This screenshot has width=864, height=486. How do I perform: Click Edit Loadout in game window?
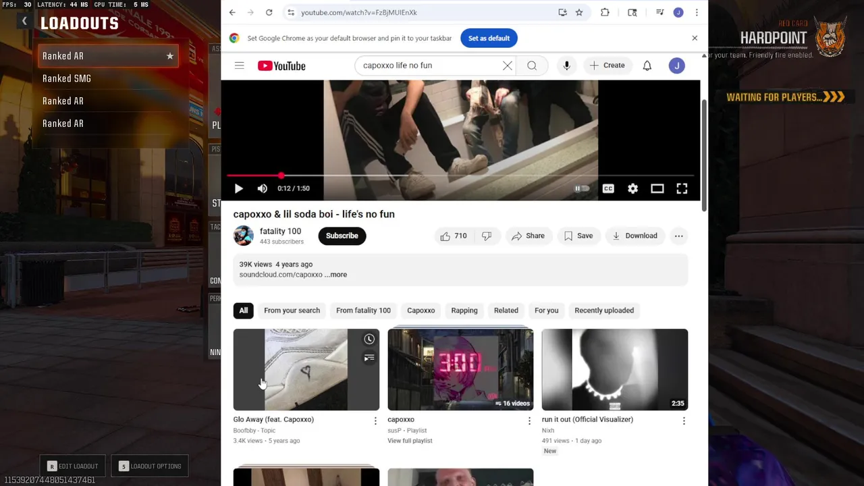point(73,466)
